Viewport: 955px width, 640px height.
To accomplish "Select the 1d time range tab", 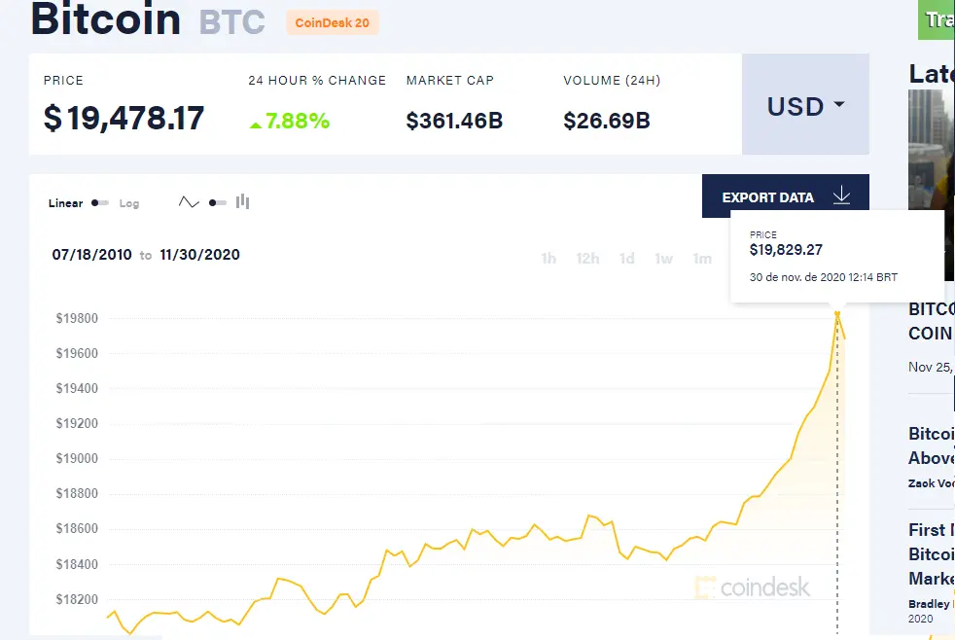I will click(x=627, y=259).
